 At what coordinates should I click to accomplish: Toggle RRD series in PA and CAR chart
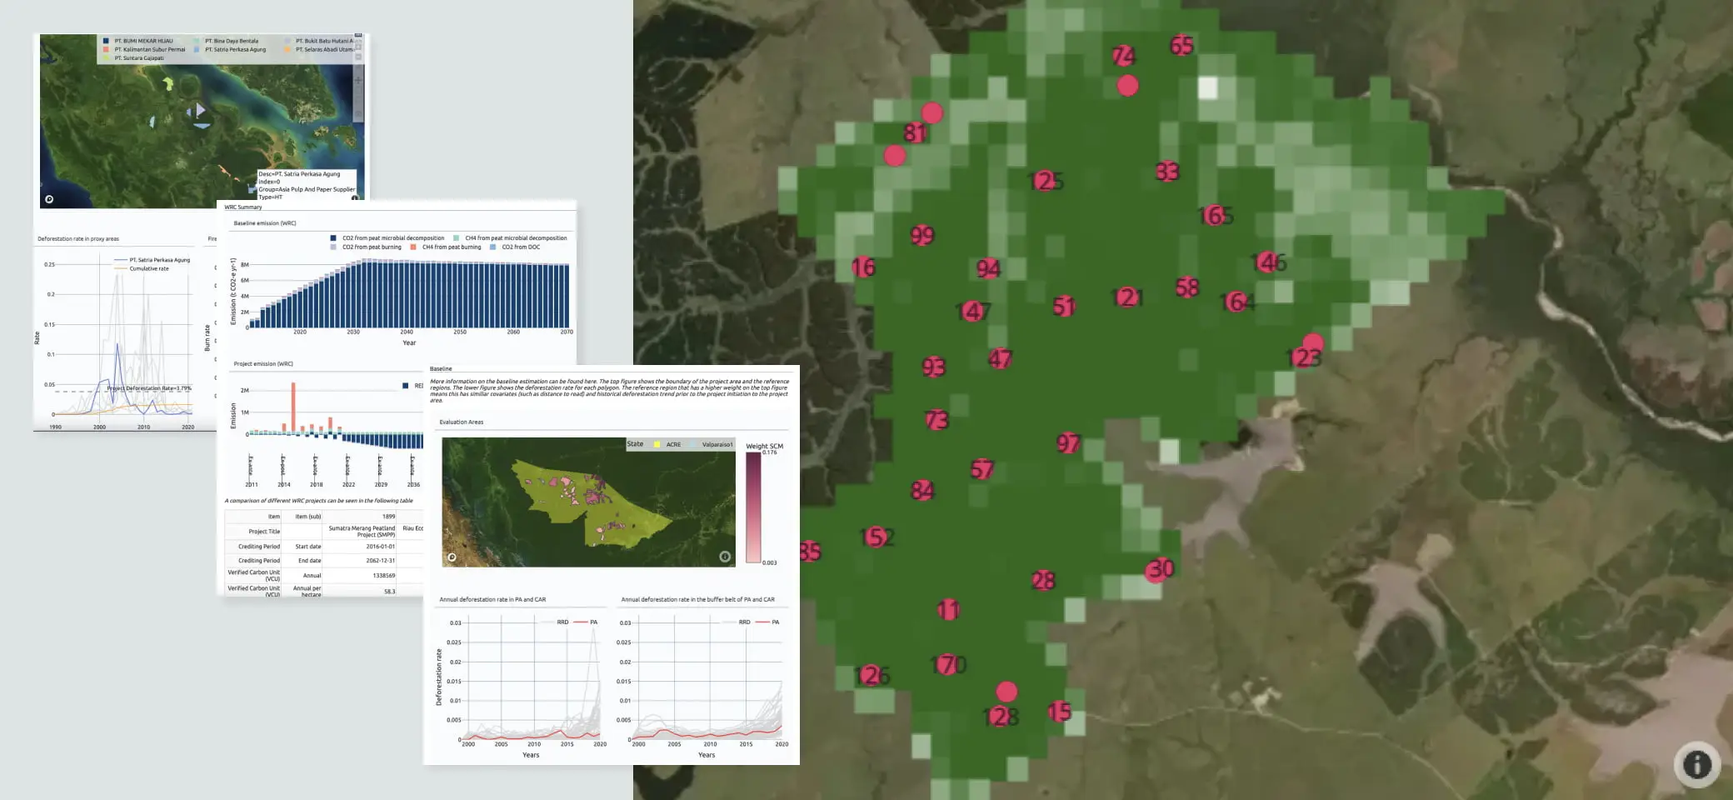click(x=555, y=622)
